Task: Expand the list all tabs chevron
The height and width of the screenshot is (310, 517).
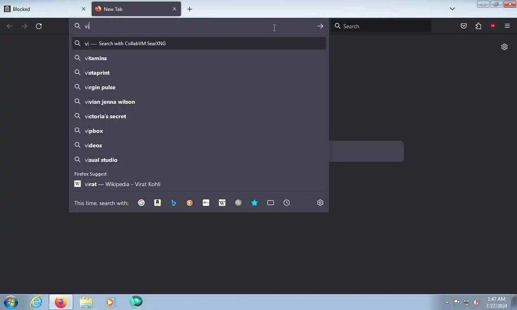Action: click(x=452, y=9)
